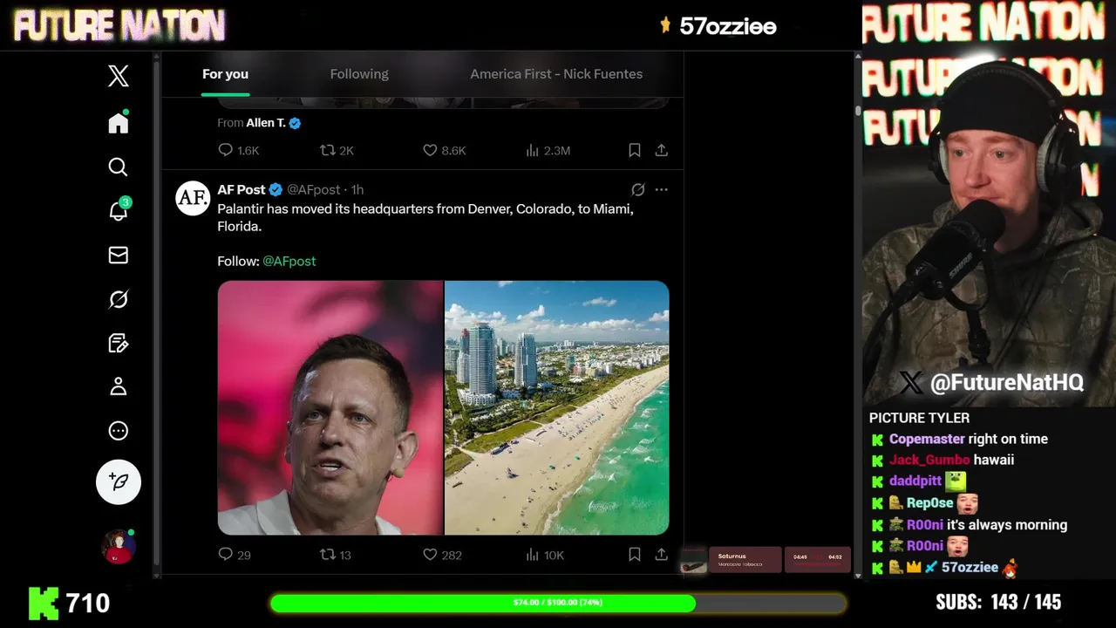This screenshot has width=1116, height=628.
Task: Like the Palantir post with 282 likes
Action: tap(442, 555)
